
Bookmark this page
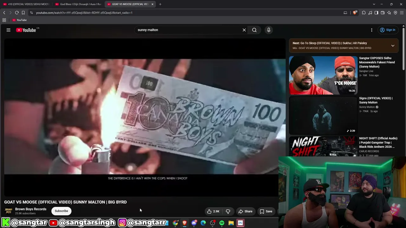click(x=23, y=13)
